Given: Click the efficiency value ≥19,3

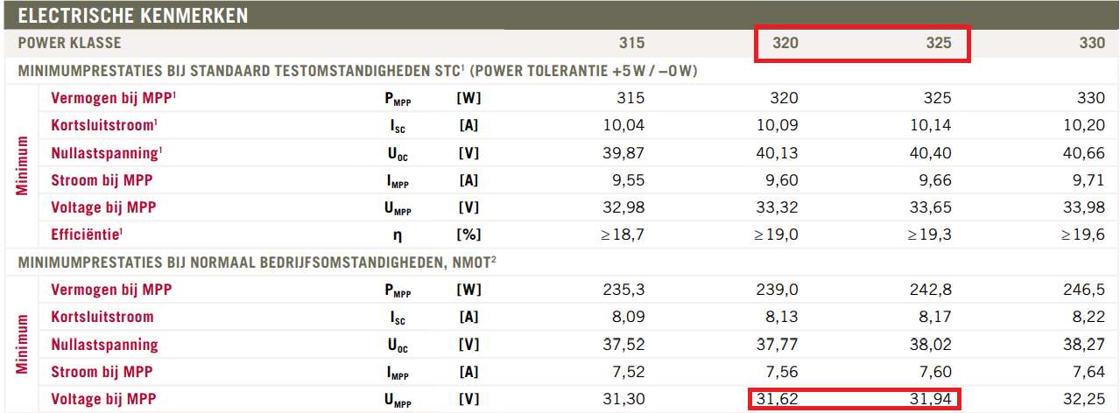Looking at the screenshot, I should (929, 234).
